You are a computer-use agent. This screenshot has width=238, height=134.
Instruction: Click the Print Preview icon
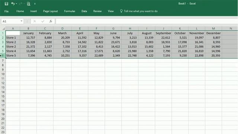pyautogui.click(x=29, y=4)
